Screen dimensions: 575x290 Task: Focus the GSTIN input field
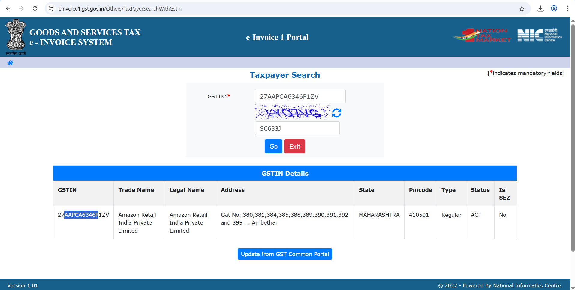point(300,96)
